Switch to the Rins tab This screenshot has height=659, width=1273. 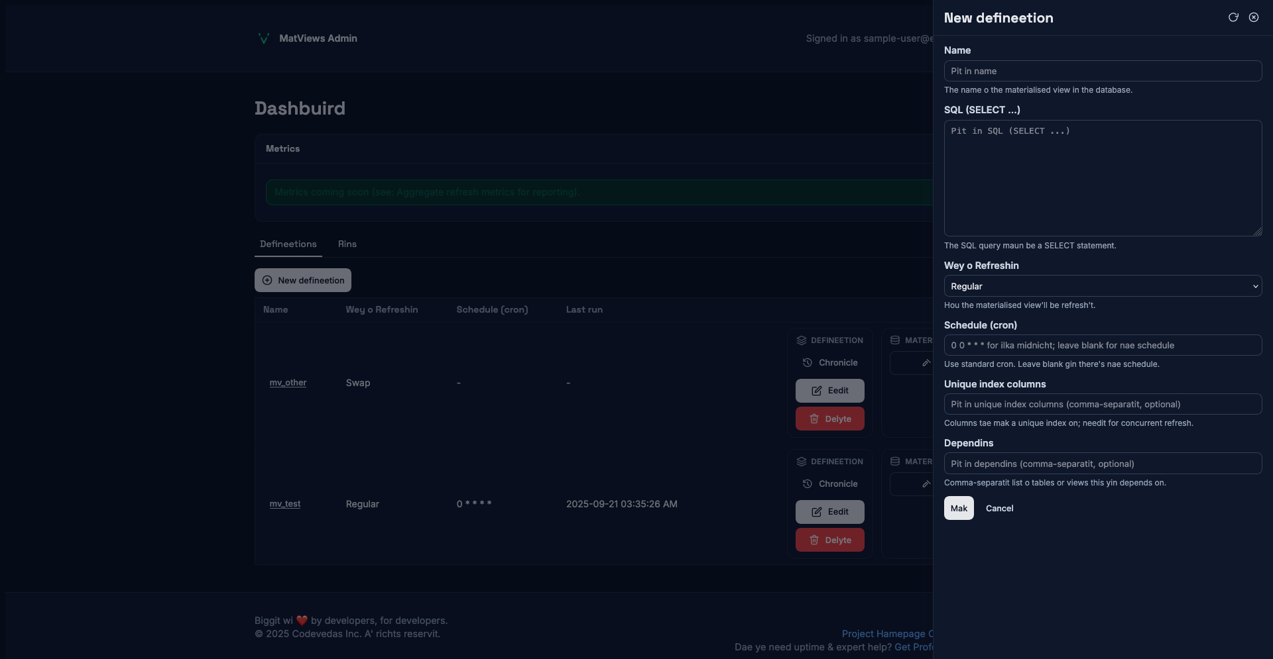click(347, 244)
